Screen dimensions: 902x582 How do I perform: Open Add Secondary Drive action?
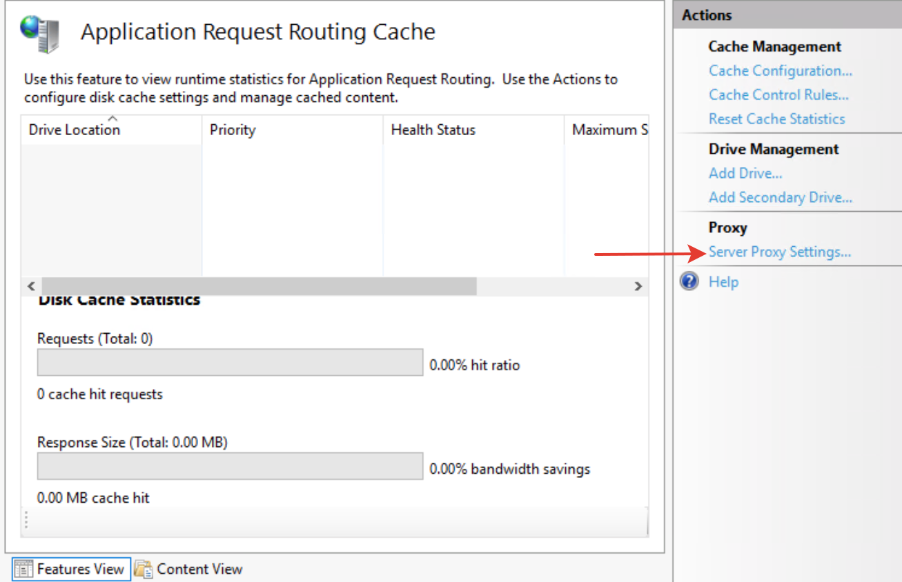(x=781, y=197)
